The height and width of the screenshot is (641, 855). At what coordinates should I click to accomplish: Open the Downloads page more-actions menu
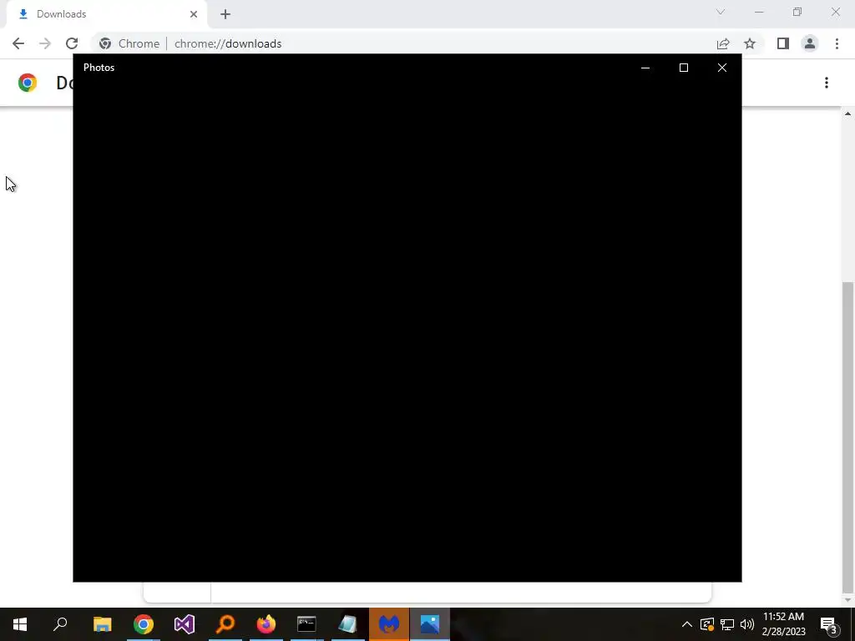[827, 83]
